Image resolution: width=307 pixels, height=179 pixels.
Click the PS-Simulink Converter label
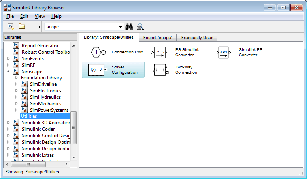click(x=187, y=52)
